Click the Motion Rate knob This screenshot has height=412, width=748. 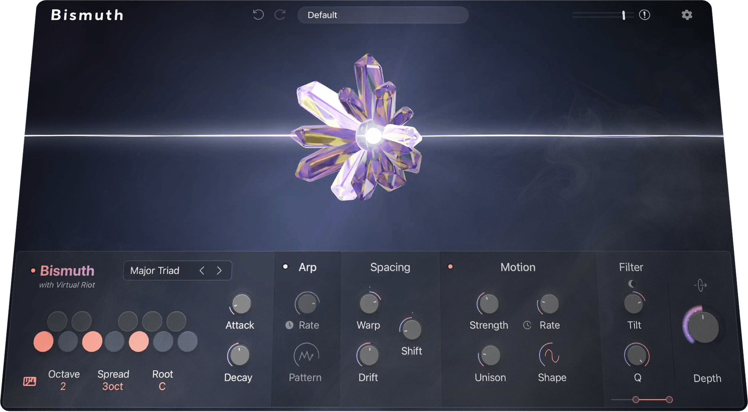tap(549, 304)
